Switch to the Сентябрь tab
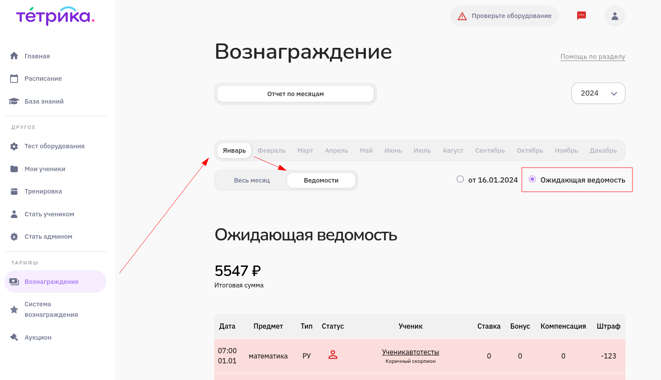Screen dimensions: 661x380 pyautogui.click(x=490, y=151)
